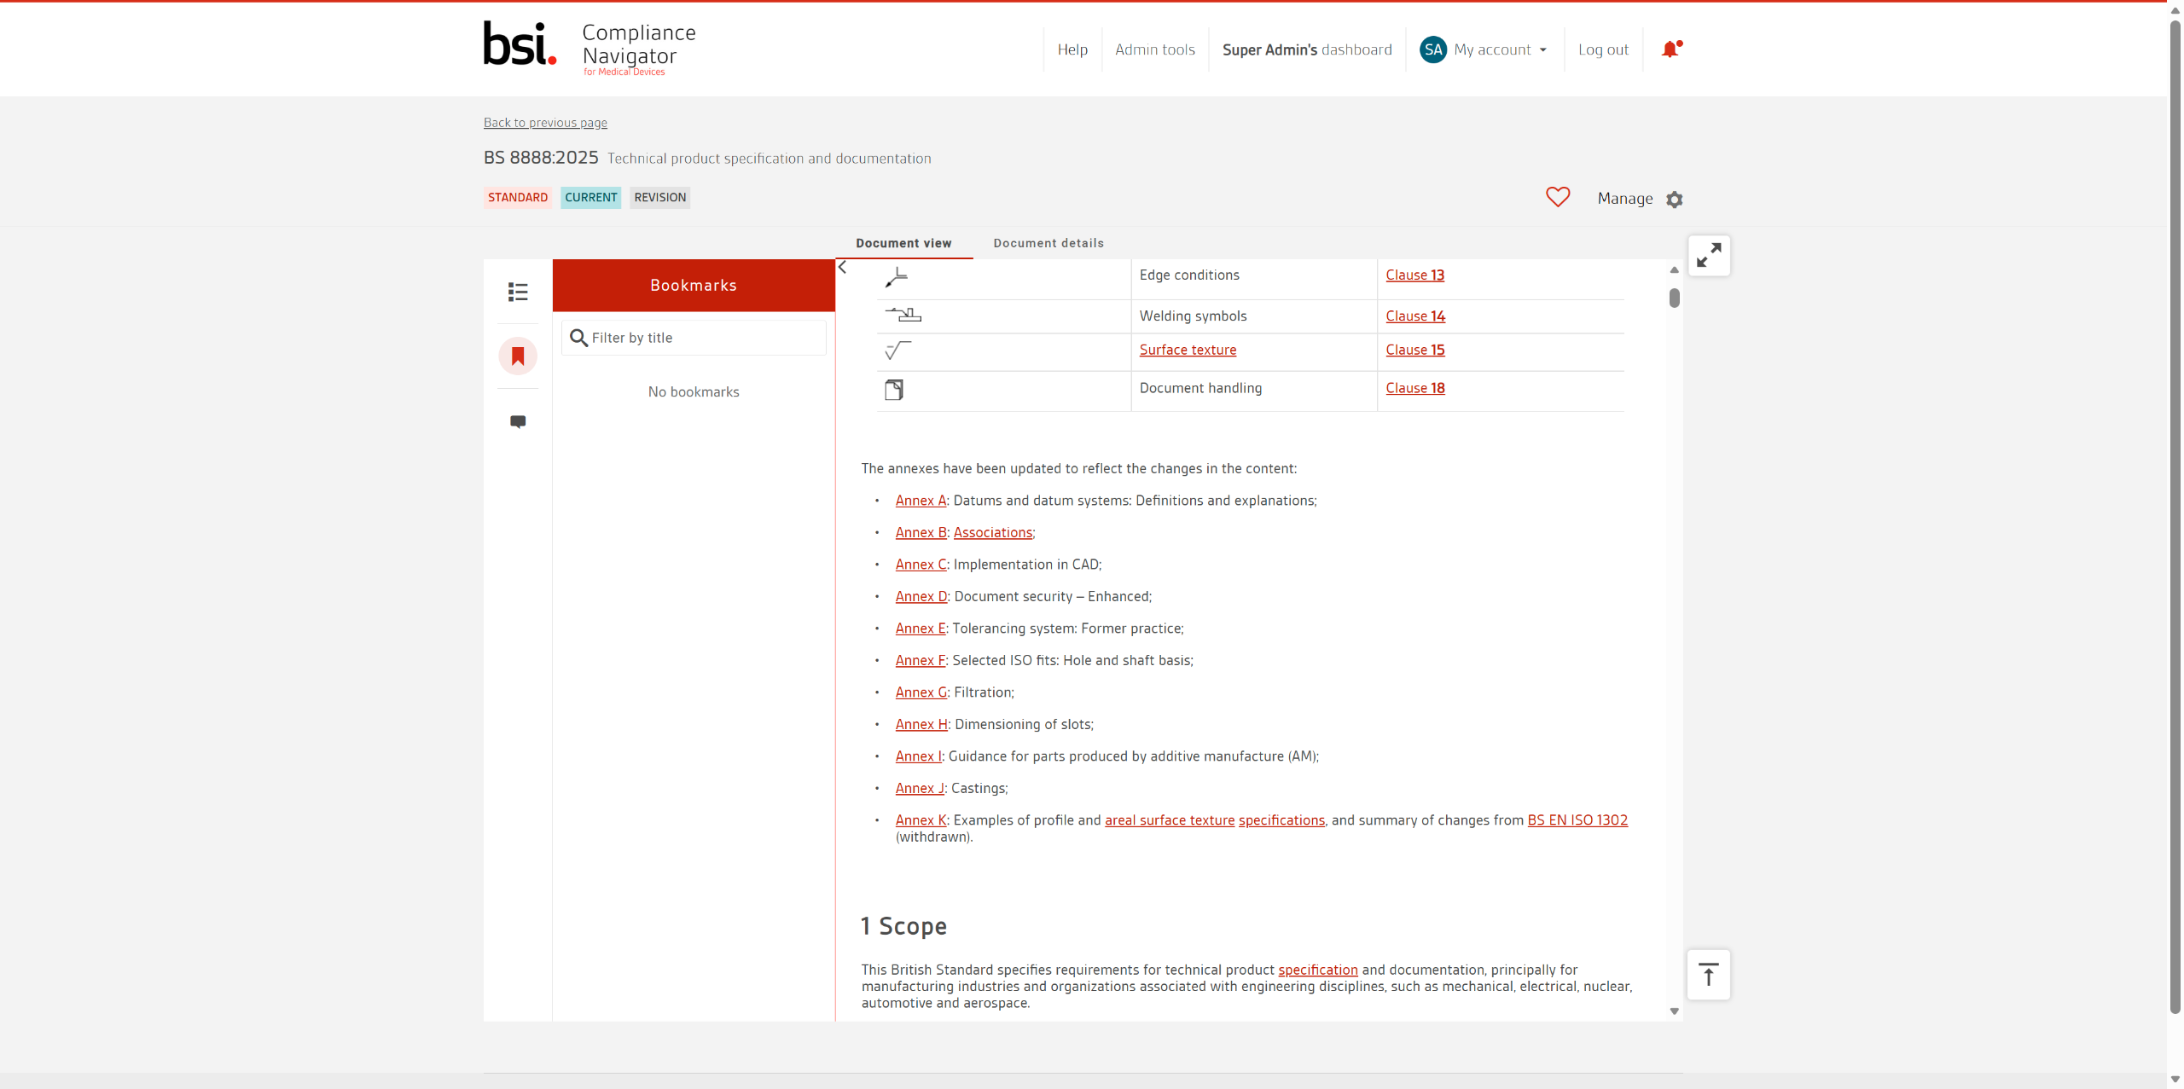Follow the Clause 15 link

pos(1415,350)
